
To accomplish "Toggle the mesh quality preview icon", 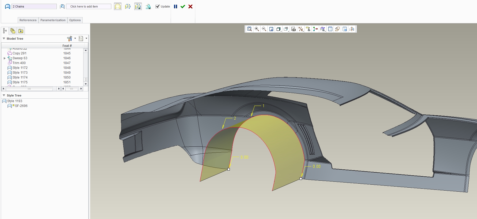I will tap(138, 6).
